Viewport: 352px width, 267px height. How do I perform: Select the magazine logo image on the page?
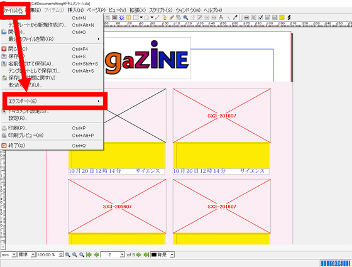[147, 58]
